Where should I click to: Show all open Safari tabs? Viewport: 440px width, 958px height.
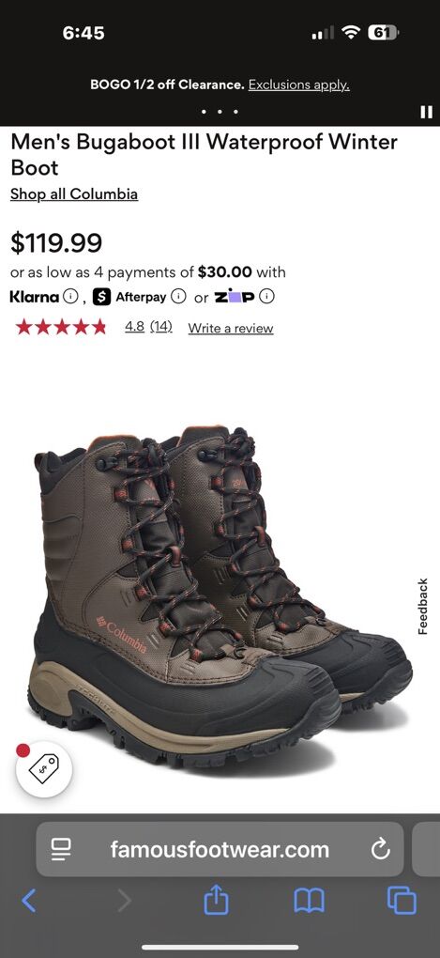402,901
